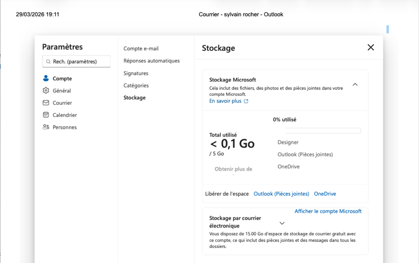This screenshot has width=419, height=263.
Task: Open Afficher le compte Microsoft link
Action: point(328,211)
